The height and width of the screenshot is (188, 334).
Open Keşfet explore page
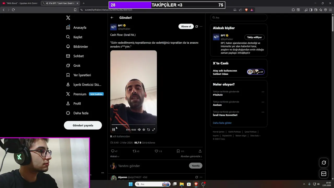[x=74, y=37]
